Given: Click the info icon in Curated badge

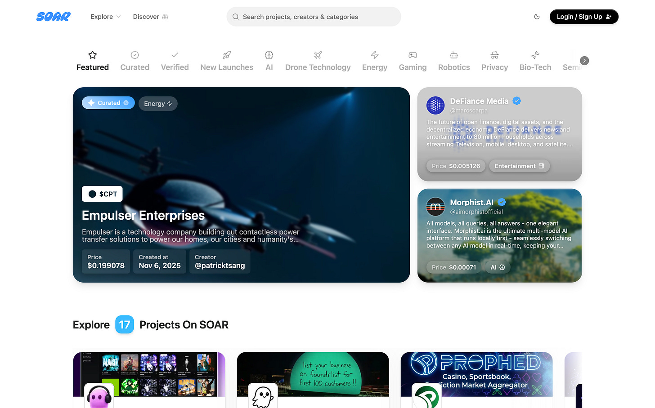Looking at the screenshot, I should coord(126,103).
